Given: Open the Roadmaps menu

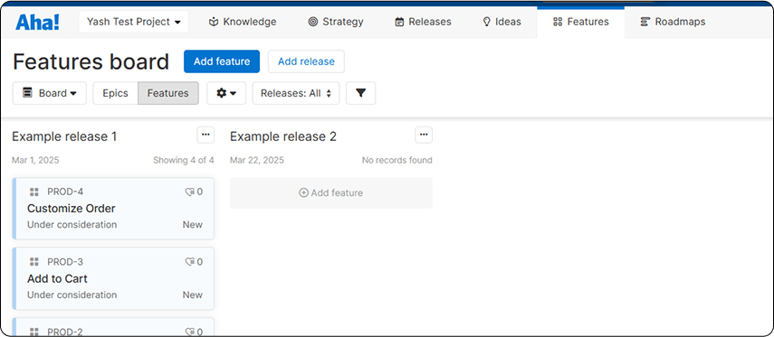Looking at the screenshot, I should (673, 22).
